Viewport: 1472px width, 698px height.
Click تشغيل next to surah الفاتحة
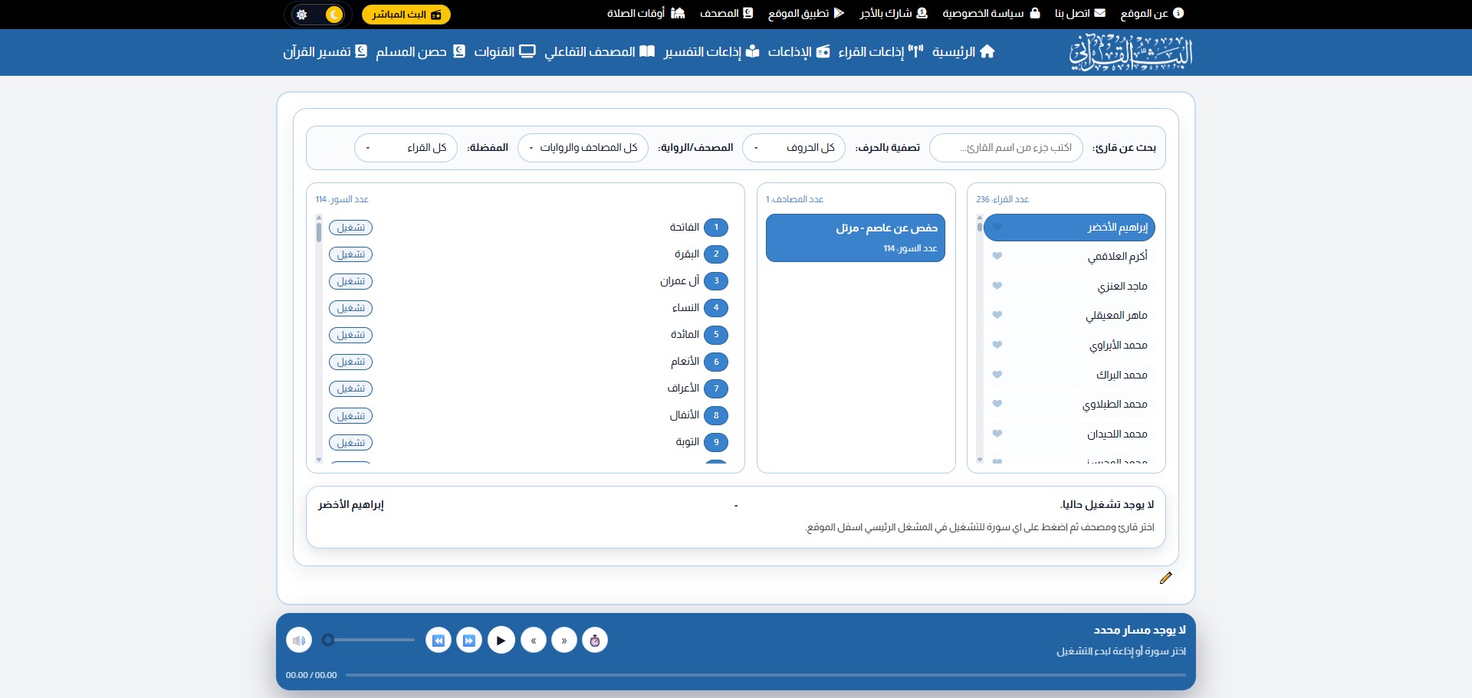[350, 228]
